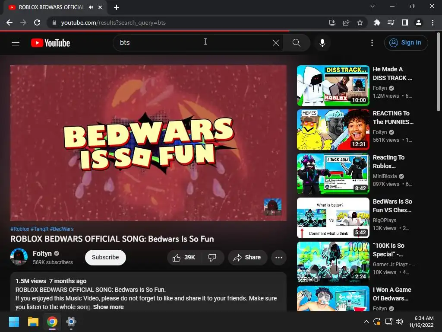Open File Explorer from taskbar

33,322
